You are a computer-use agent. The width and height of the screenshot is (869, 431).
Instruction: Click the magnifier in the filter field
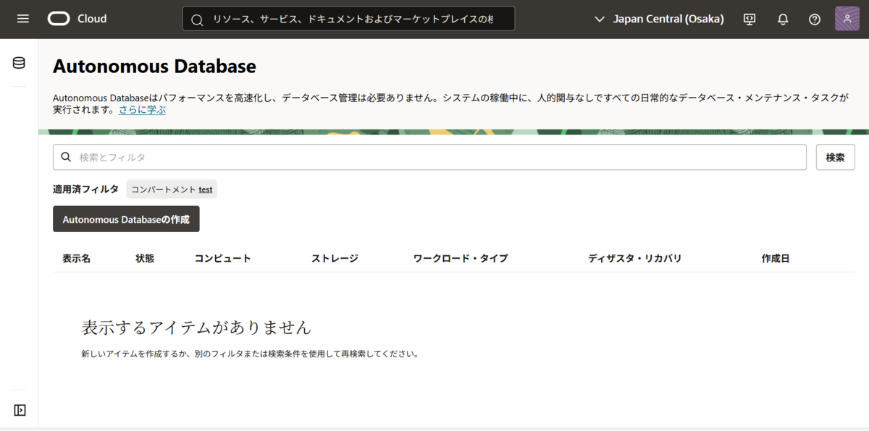click(66, 157)
